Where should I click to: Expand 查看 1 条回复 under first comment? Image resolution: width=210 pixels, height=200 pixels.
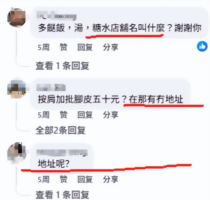62,66
